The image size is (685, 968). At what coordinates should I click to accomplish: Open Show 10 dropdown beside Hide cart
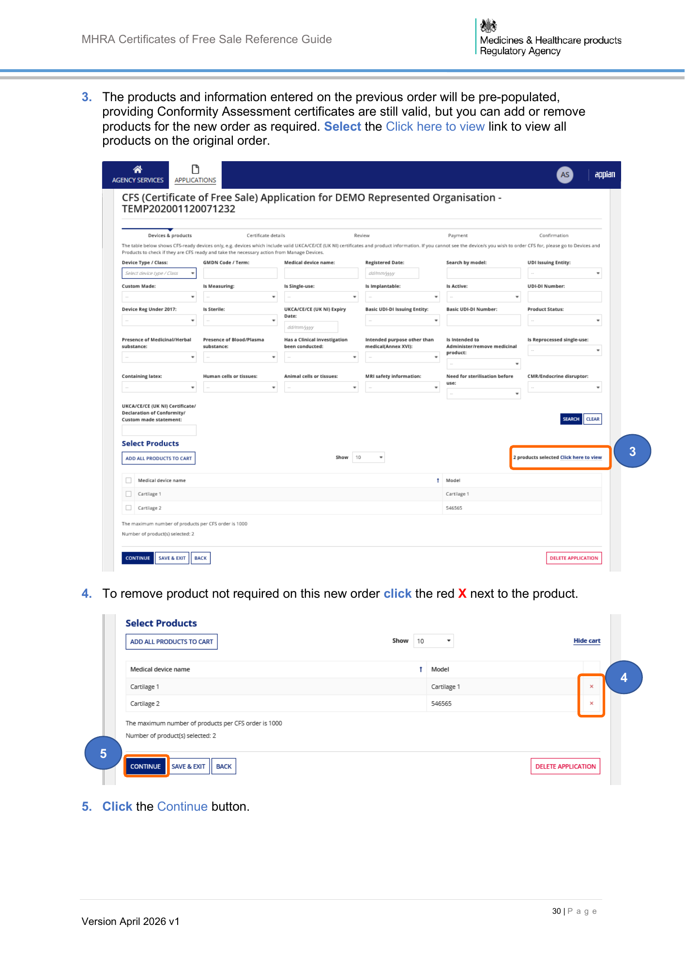pos(434,641)
